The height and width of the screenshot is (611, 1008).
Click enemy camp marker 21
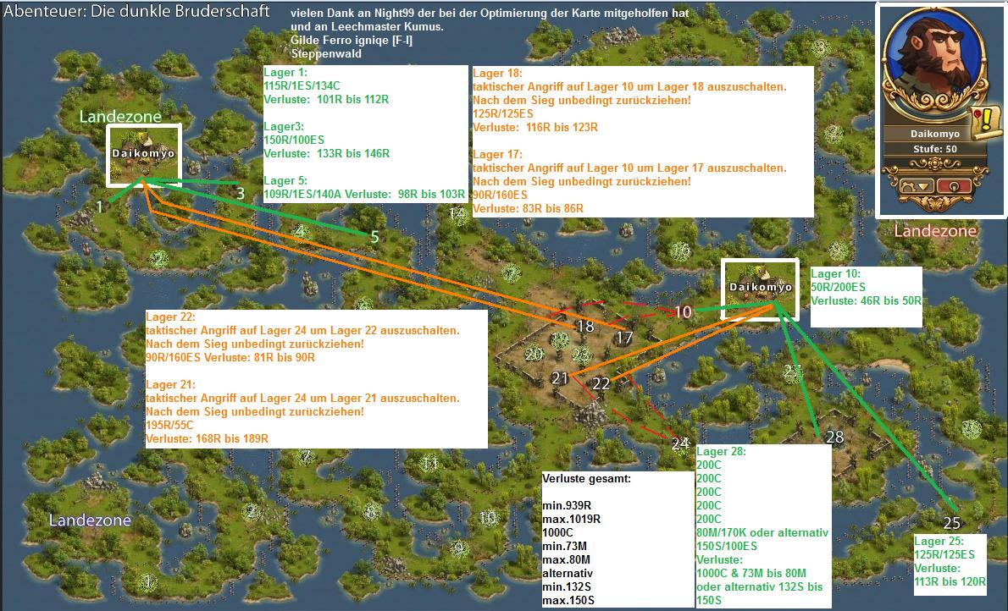pos(560,377)
